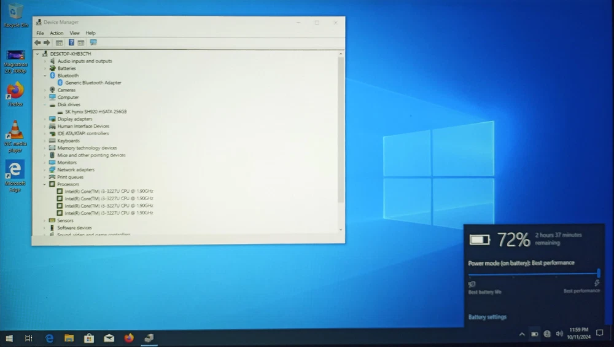Open Microsoft Store from the taskbar
Viewport: 614px width, 347px height.
[x=89, y=338]
